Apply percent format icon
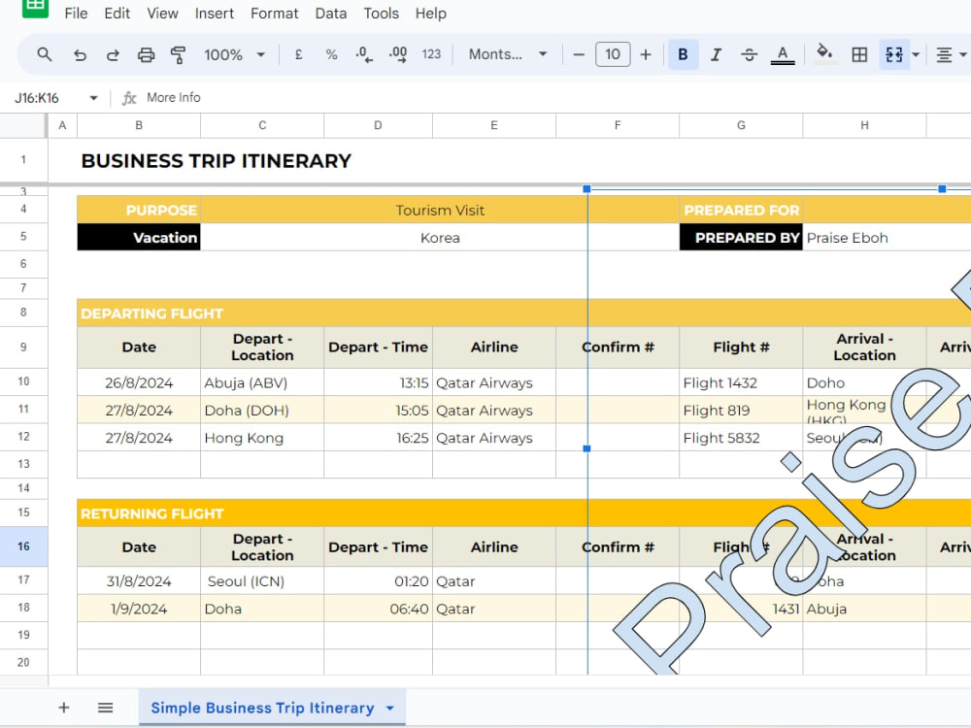The image size is (971, 728). [x=331, y=54]
